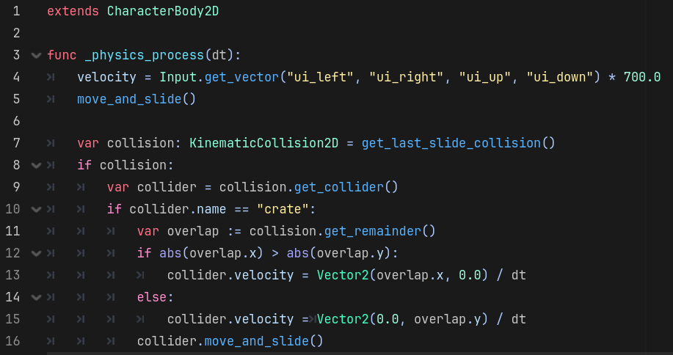Click the "crate" string literal
673x355 pixels.
click(283, 209)
